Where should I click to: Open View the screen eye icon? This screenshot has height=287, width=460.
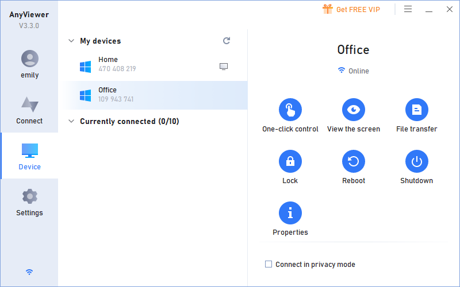point(354,110)
